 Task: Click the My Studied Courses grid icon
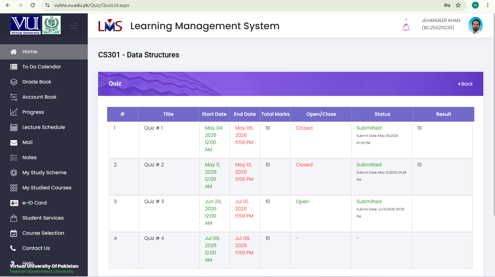coord(13,188)
